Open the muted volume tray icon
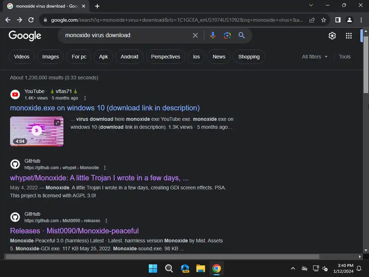369x277 pixels. click(325, 268)
